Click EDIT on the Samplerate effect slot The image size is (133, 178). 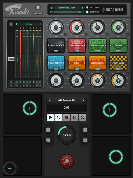click(x=56, y=51)
